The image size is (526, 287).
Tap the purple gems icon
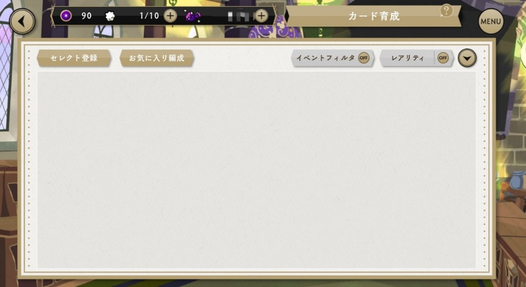point(193,16)
